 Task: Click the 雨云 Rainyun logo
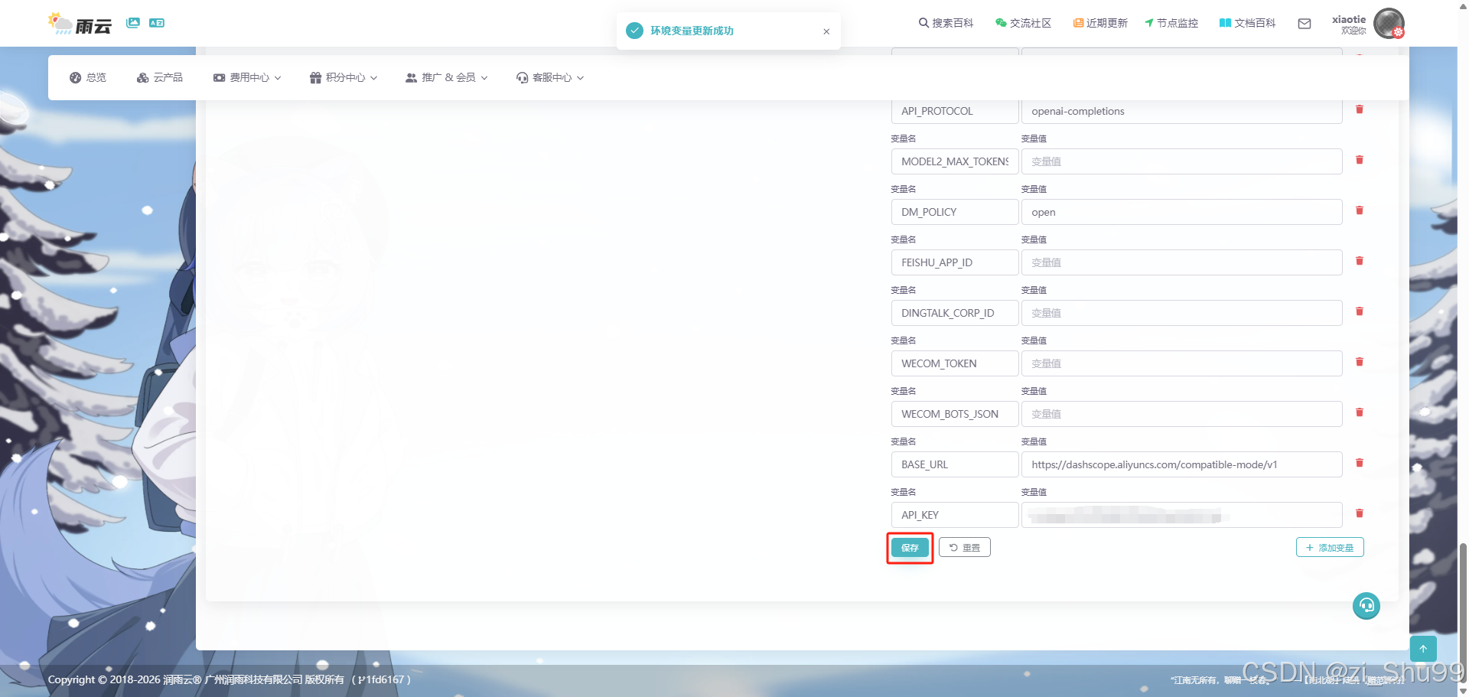79,24
